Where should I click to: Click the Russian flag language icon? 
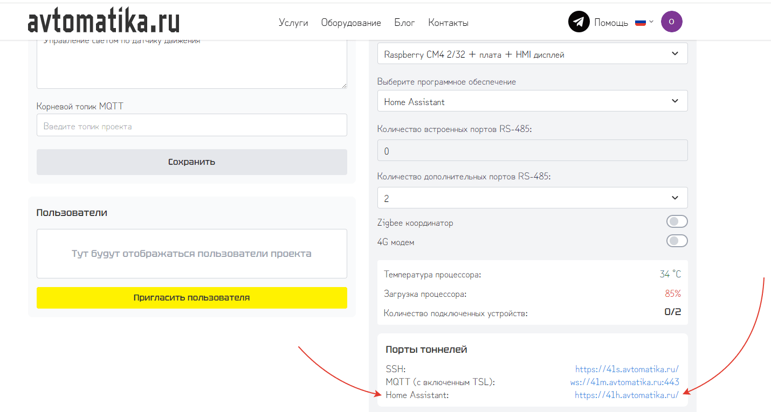click(x=641, y=23)
